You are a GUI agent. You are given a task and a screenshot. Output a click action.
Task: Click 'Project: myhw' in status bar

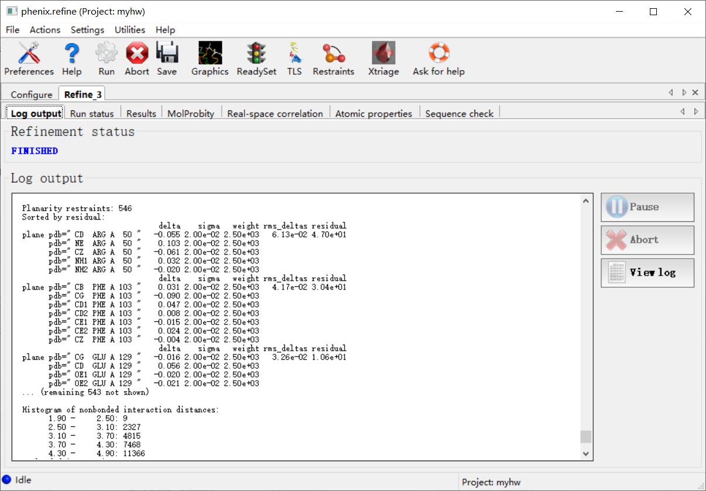(x=491, y=482)
